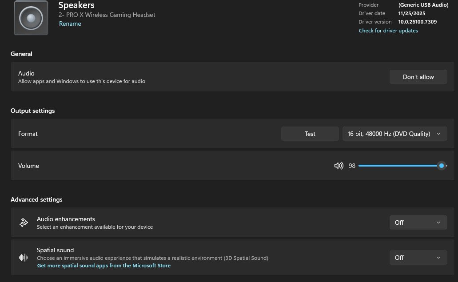Click the Format row label
The width and height of the screenshot is (458, 282).
point(28,134)
